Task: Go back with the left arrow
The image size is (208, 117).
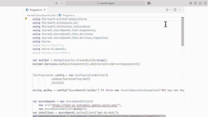Action: (x=57, y=3)
